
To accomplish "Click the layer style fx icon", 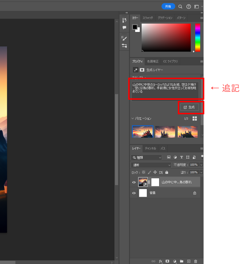I will 160,261.
